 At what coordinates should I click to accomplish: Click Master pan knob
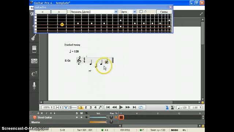click(x=111, y=122)
